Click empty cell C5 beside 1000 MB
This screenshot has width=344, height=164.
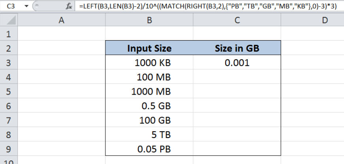tap(237, 91)
